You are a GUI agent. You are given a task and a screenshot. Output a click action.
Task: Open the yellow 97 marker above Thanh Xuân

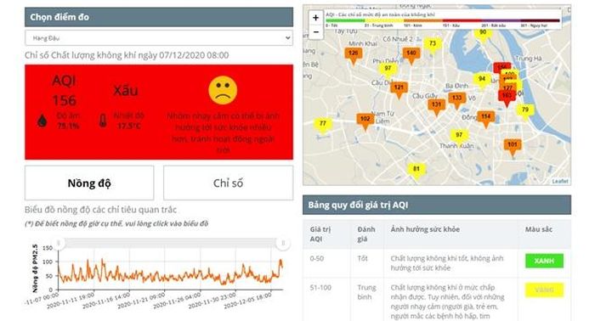(x=459, y=138)
